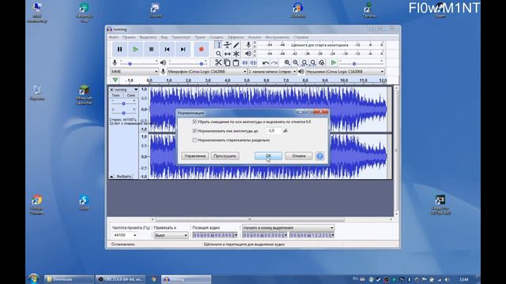Open the Справка menu

(301, 37)
